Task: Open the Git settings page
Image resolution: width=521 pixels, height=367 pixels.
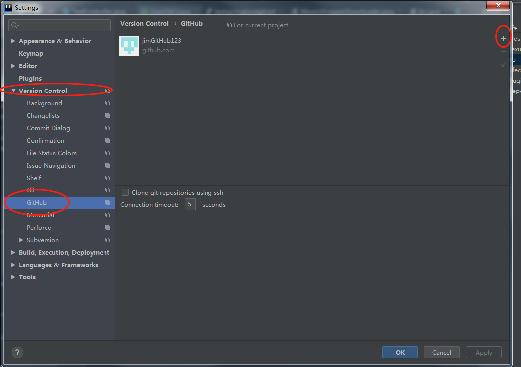Action: 31,190
